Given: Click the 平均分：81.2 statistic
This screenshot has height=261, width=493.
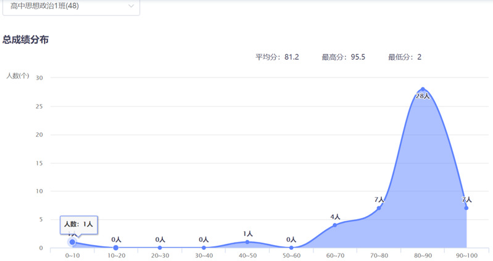Looking at the screenshot, I should tap(277, 57).
